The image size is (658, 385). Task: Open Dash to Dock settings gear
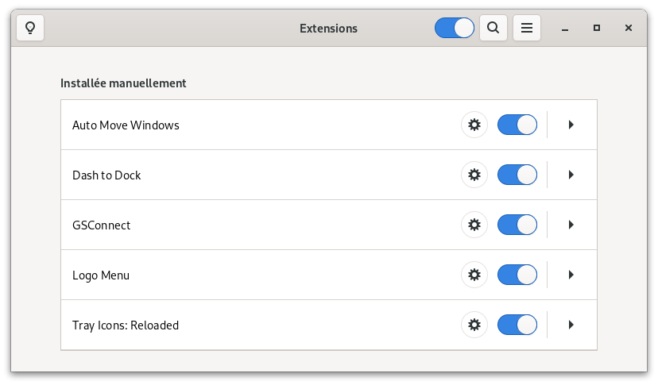(x=474, y=175)
